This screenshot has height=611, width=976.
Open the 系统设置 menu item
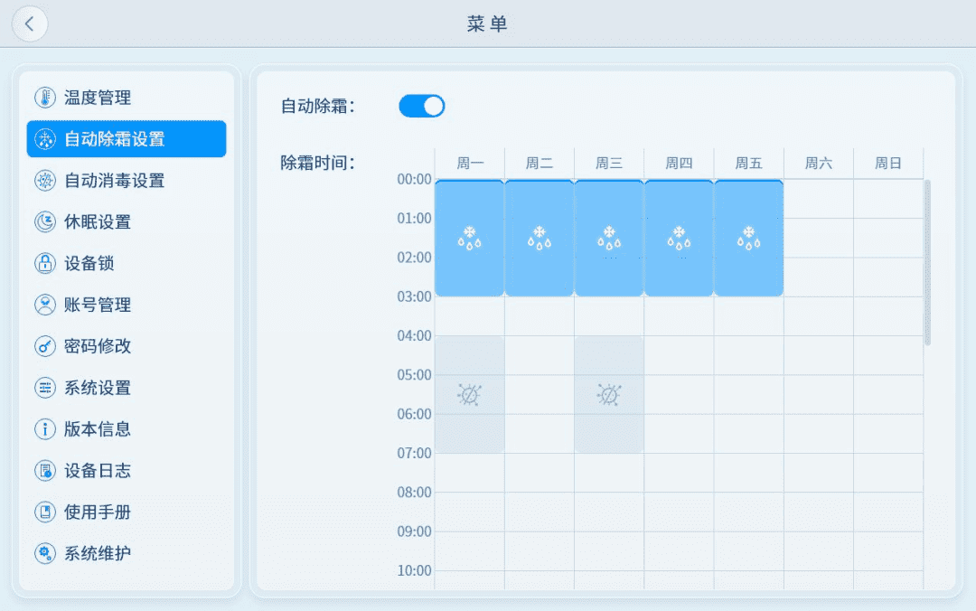coord(98,388)
